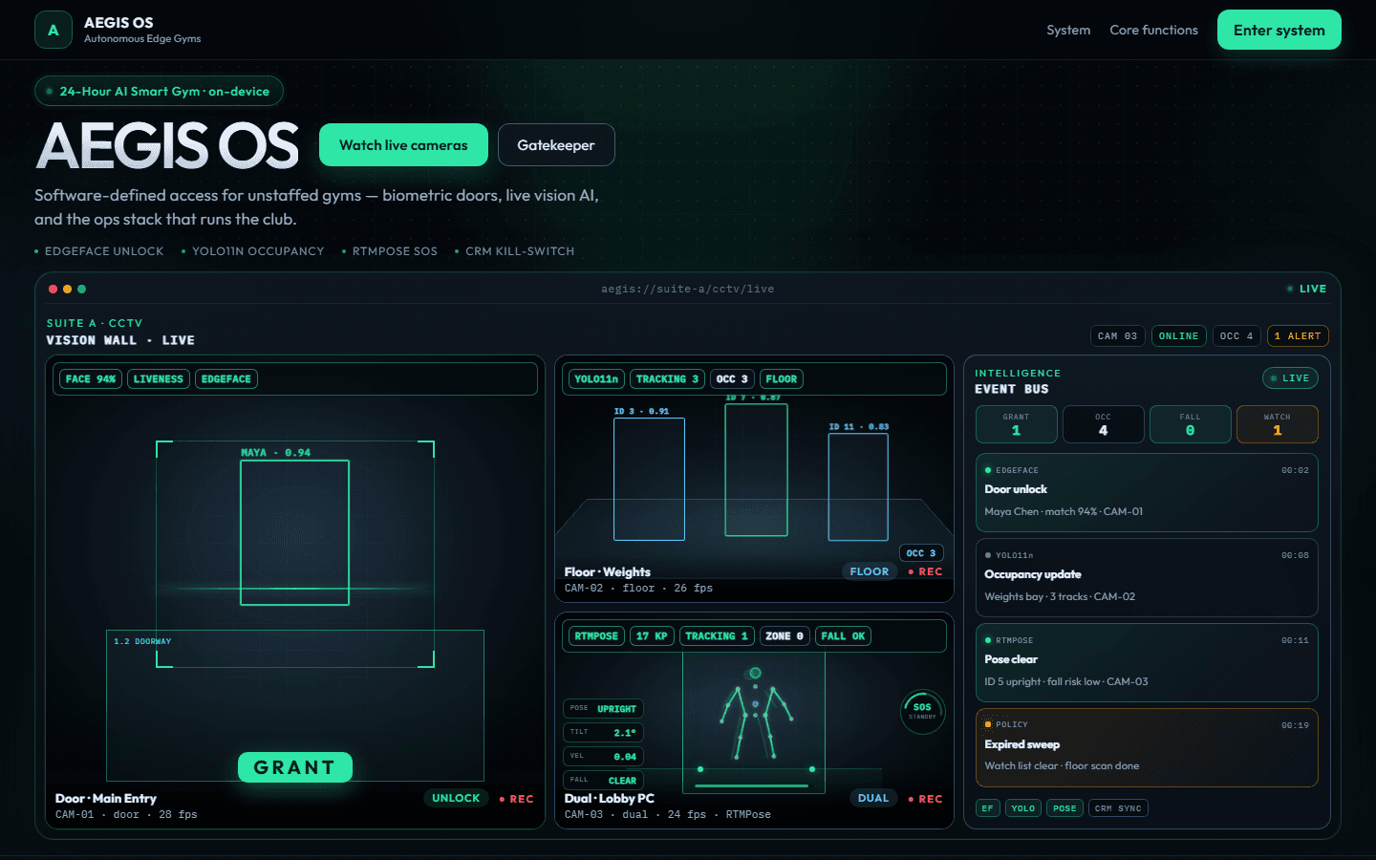Select the ID 11 tracking box
The image size is (1376, 860).
[x=858, y=487]
